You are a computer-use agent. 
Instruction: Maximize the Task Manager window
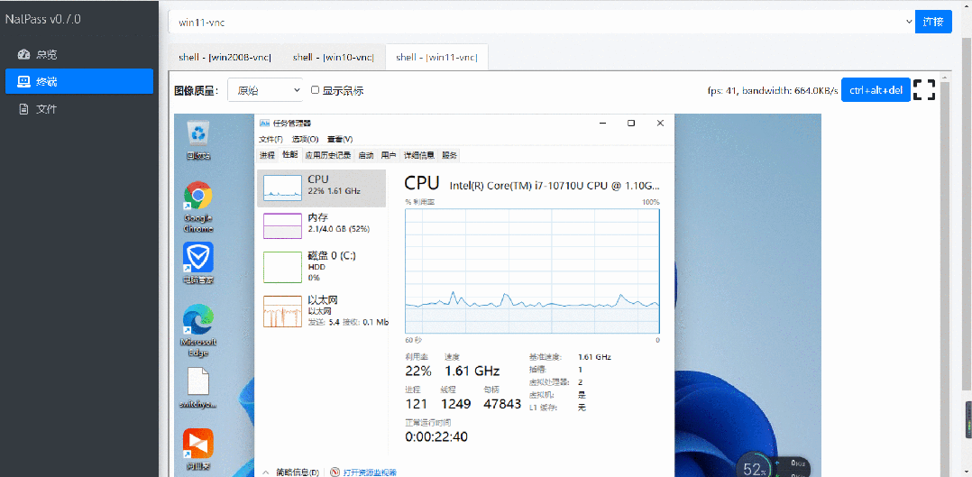(631, 123)
